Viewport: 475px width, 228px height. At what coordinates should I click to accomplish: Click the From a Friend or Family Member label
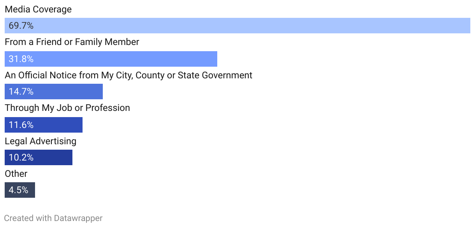[72, 42]
